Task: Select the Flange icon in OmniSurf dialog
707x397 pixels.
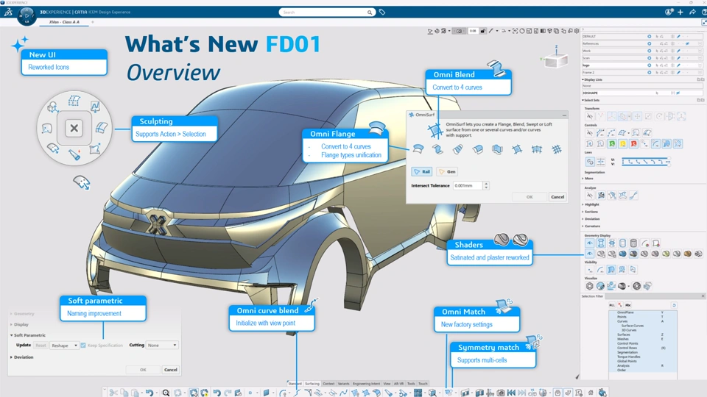Action: coord(418,149)
